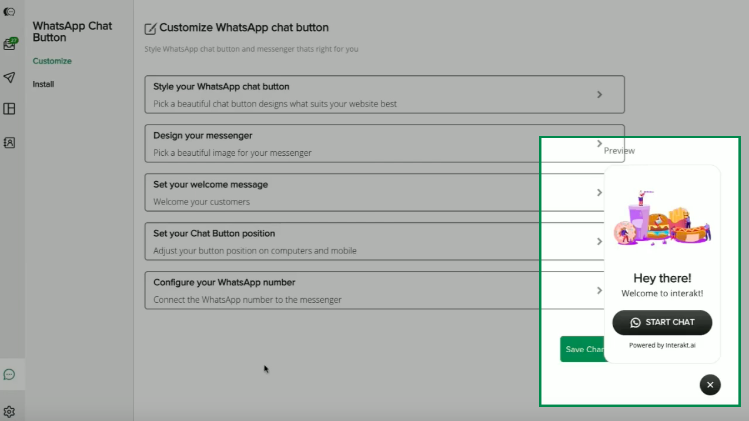The width and height of the screenshot is (749, 421).
Task: Expand the Configure your WhatsApp number chevron
Action: click(x=600, y=290)
